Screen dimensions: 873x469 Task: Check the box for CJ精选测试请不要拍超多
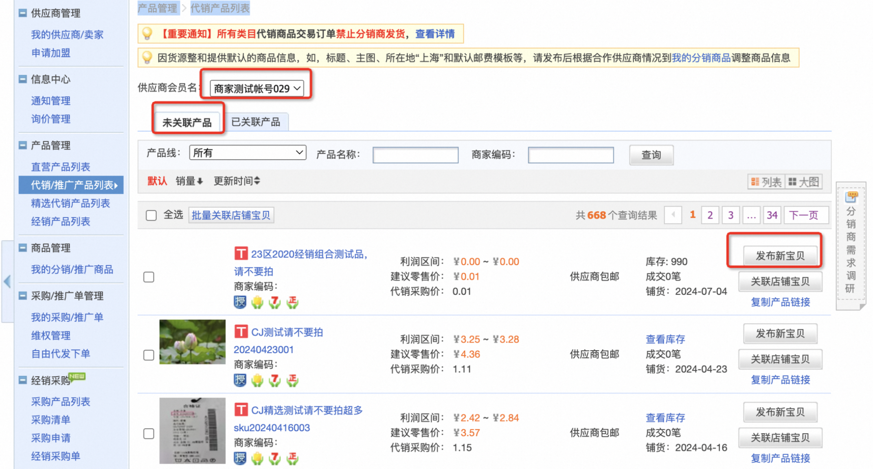[x=149, y=434]
